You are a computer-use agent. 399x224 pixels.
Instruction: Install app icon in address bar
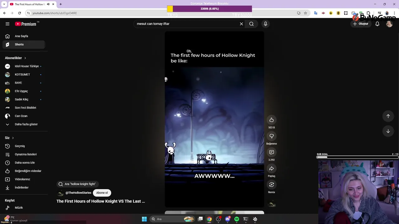click(299, 13)
